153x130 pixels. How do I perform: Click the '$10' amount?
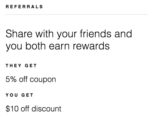(12, 109)
